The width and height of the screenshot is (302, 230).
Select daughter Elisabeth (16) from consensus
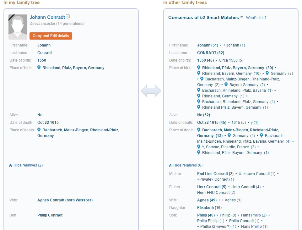coord(209,208)
